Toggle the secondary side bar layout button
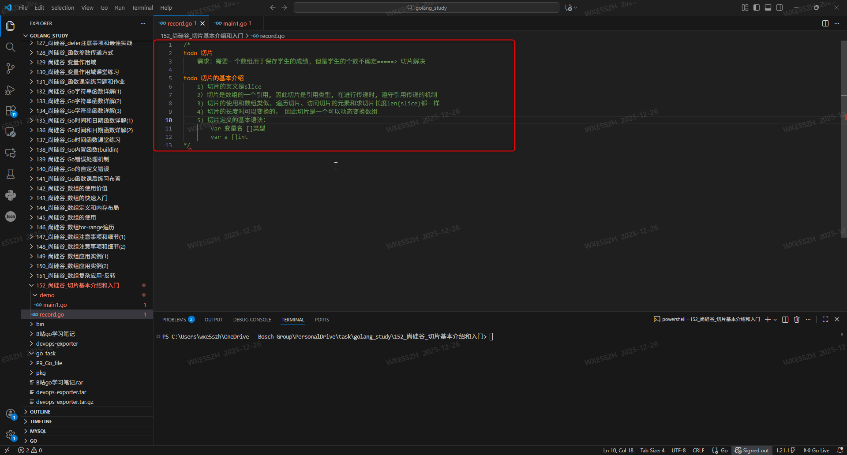 pos(780,7)
